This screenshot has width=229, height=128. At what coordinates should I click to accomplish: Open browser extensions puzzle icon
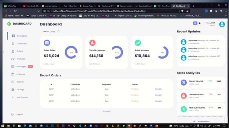click(211, 11)
